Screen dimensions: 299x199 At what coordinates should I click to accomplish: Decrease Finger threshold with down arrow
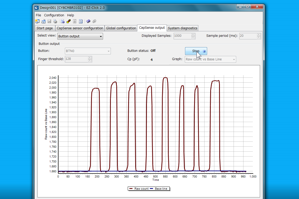[90, 60]
